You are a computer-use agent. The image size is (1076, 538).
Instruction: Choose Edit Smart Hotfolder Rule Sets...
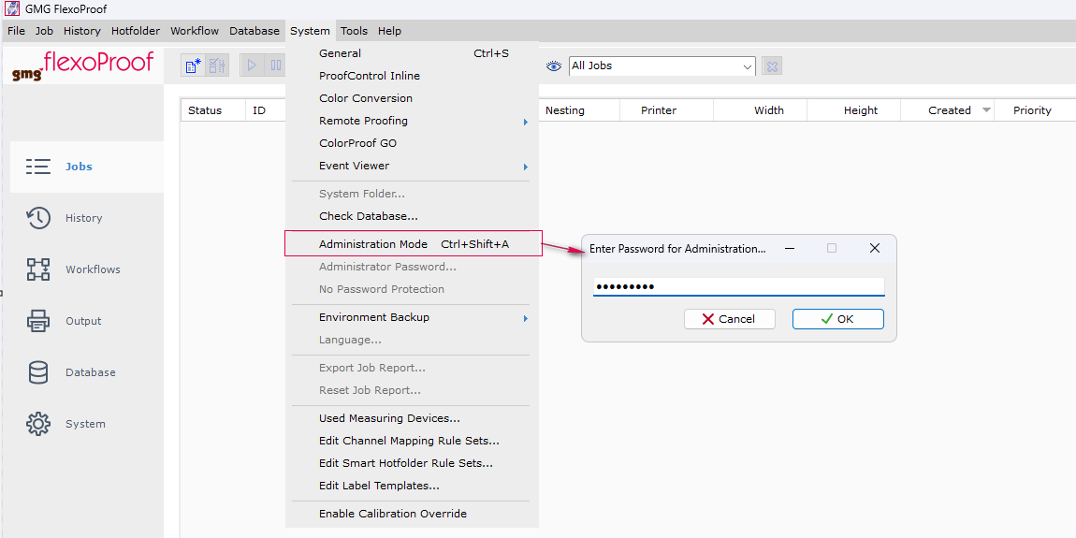[413, 464]
